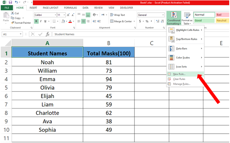
Task: Click Increase Decimal icon
Action: click(158, 21)
